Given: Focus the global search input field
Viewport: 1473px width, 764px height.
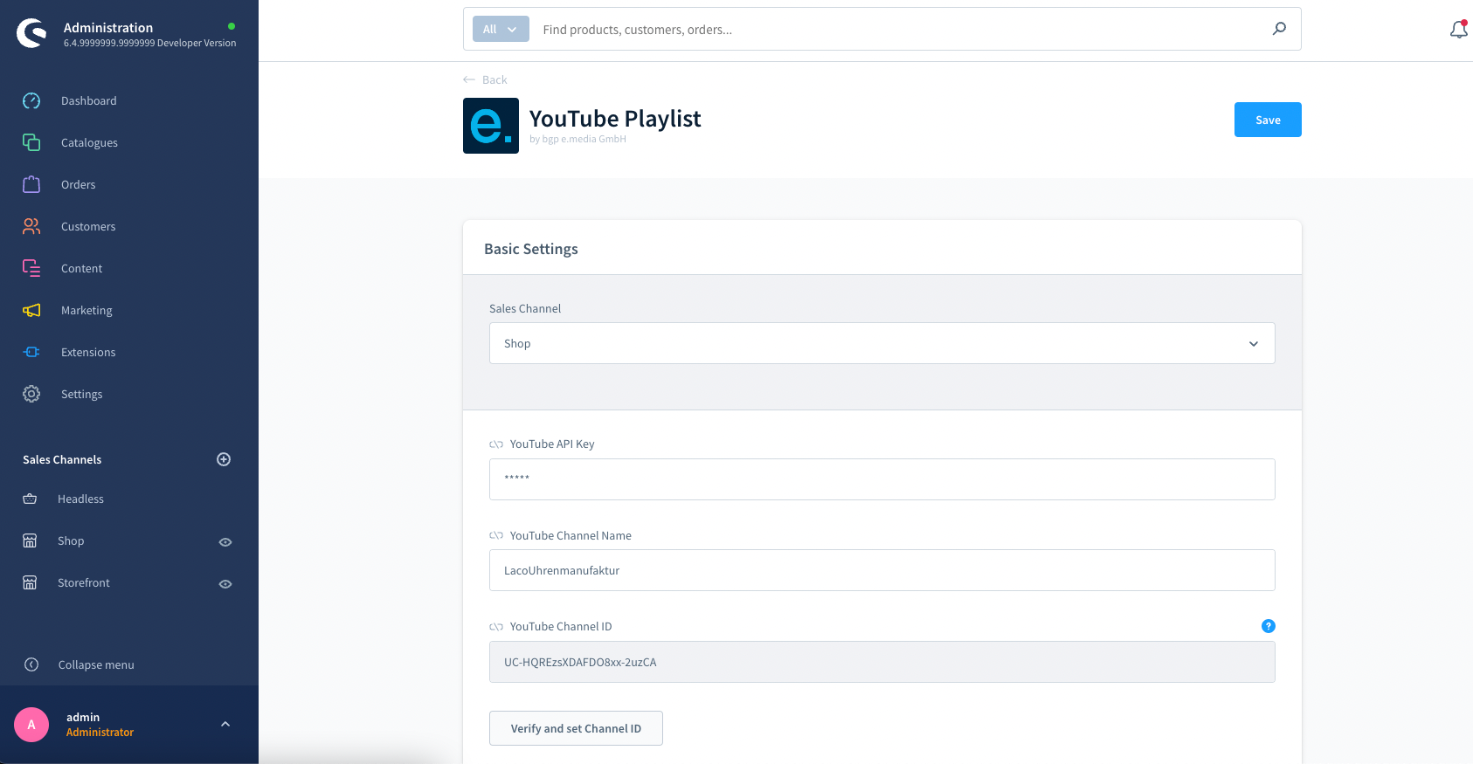Looking at the screenshot, I should [x=900, y=29].
